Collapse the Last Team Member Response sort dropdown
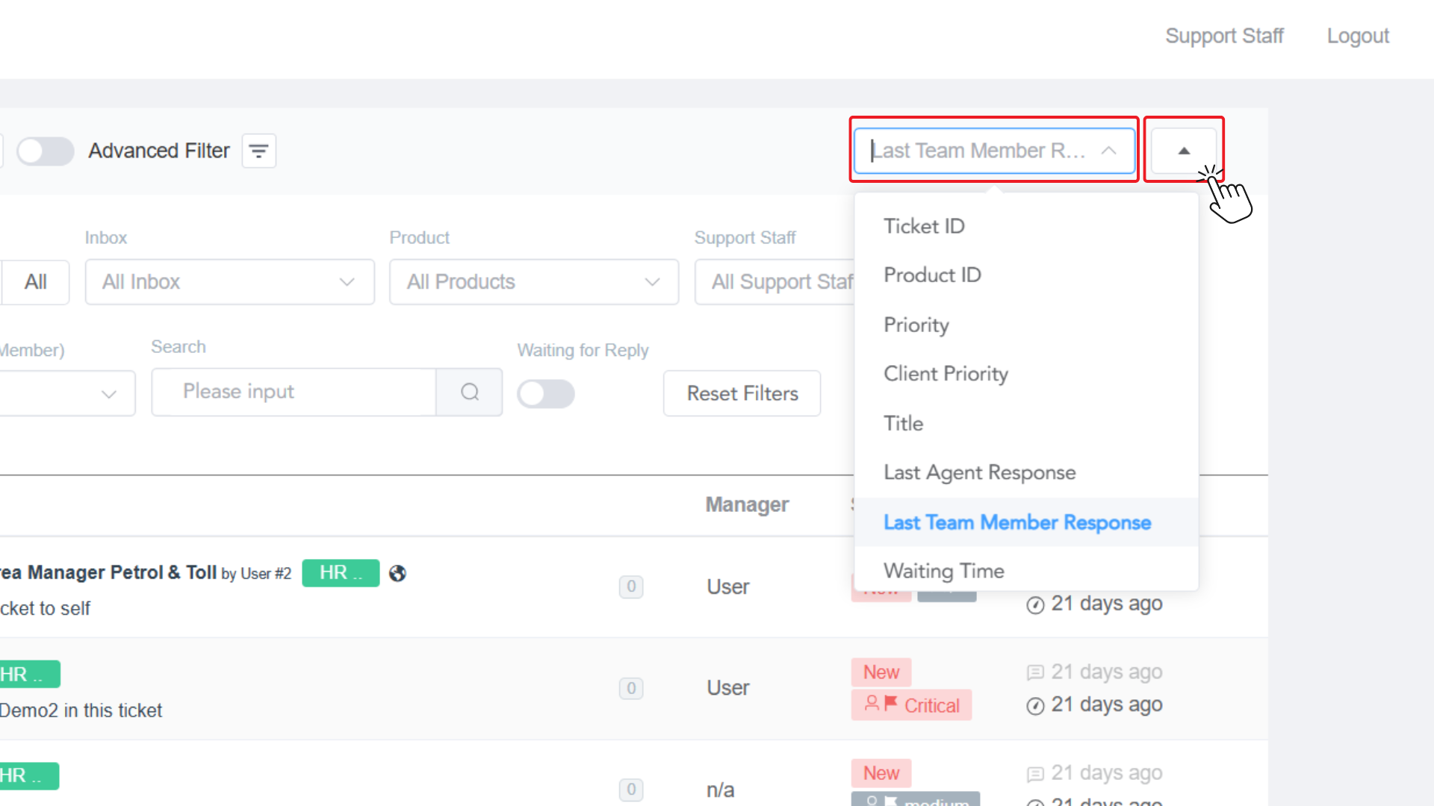Screen dimensions: 1434x806 click(x=993, y=151)
